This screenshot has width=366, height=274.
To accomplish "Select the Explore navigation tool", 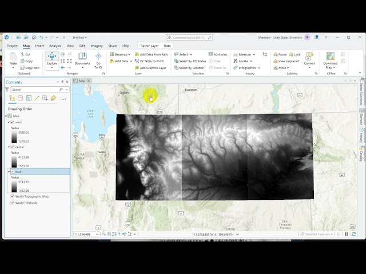I will [x=52, y=59].
